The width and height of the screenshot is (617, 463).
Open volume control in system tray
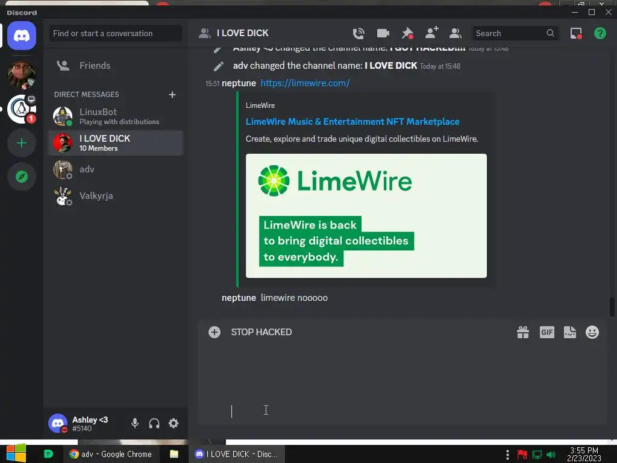551,455
